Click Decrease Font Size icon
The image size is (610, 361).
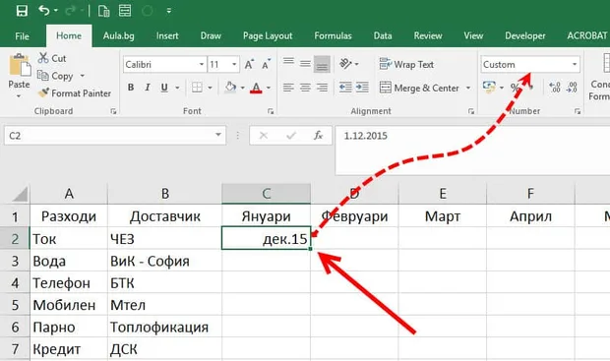coord(266,64)
